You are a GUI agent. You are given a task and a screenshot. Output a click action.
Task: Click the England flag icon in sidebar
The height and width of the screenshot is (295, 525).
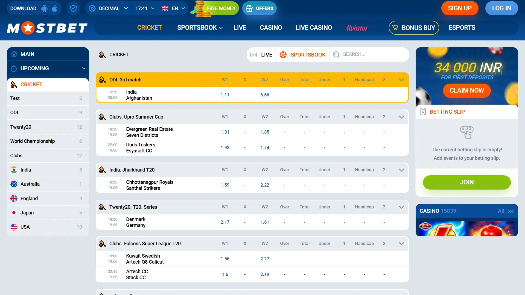pyautogui.click(x=14, y=198)
